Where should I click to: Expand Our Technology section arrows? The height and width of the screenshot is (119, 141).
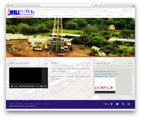point(46,64)
